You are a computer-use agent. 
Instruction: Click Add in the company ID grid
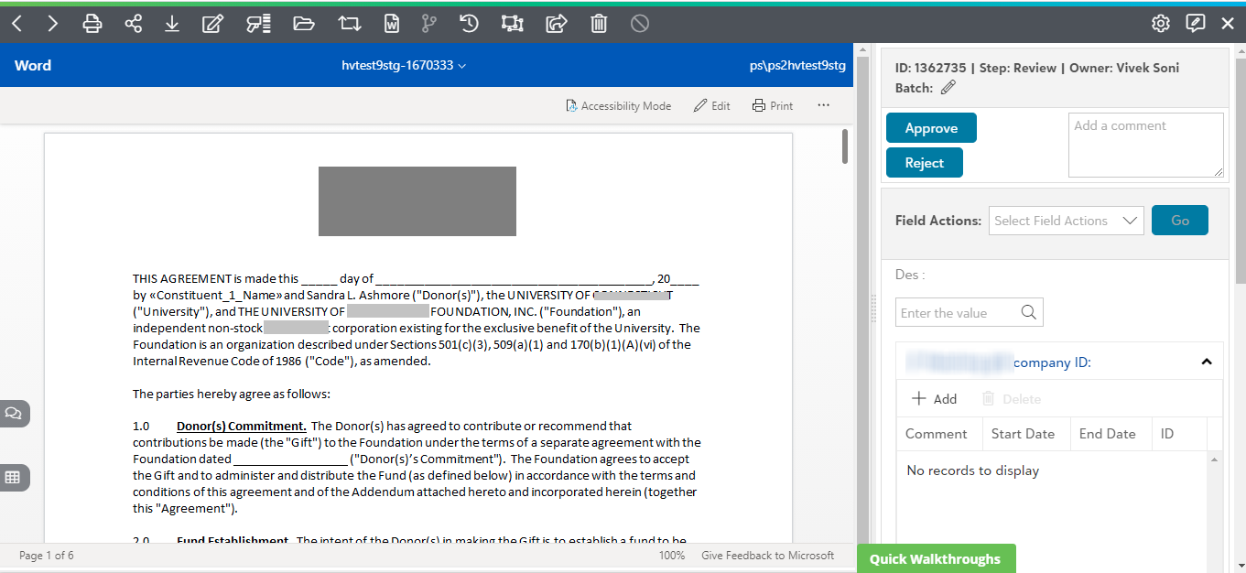[x=935, y=399]
